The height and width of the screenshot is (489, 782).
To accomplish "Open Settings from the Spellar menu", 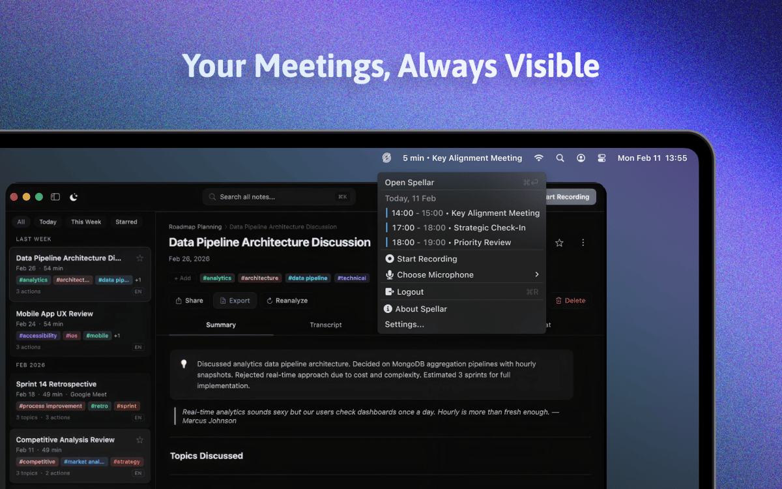I will click(404, 325).
